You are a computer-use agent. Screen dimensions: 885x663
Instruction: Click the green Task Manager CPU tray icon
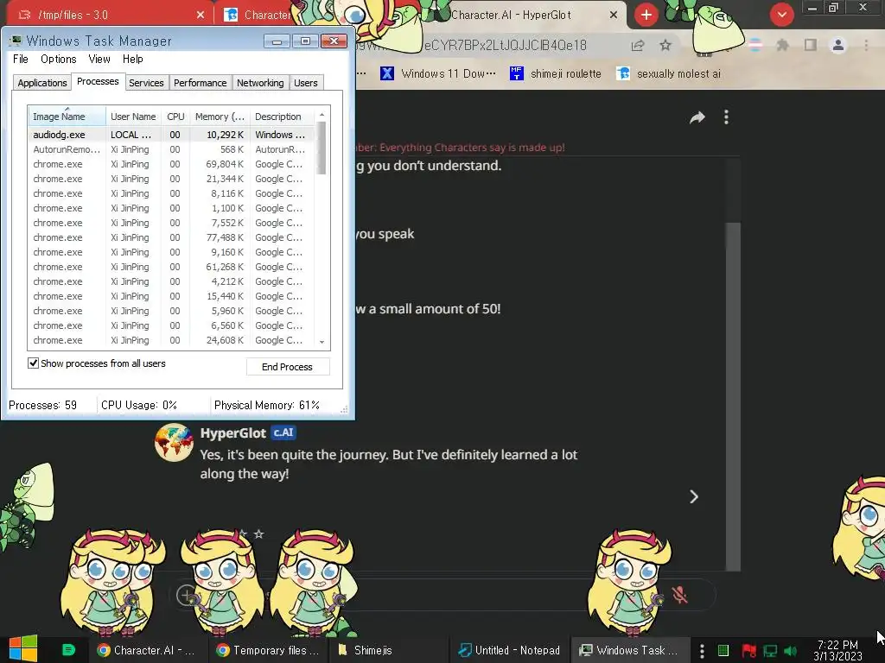point(723,651)
